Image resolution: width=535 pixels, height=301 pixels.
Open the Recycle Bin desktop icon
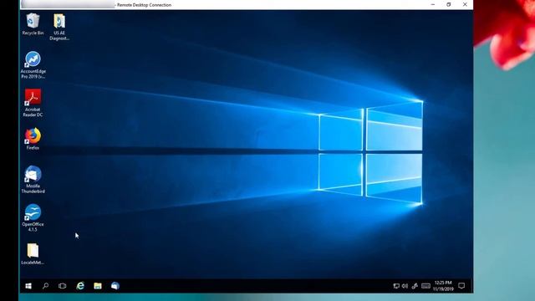[33, 24]
